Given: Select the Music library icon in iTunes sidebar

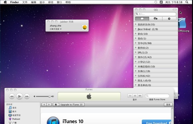Looking at the screenshot, I should point(10,108).
